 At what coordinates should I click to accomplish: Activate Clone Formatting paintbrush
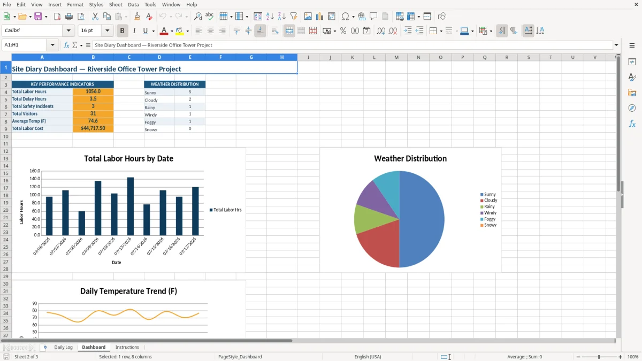pos(137,17)
